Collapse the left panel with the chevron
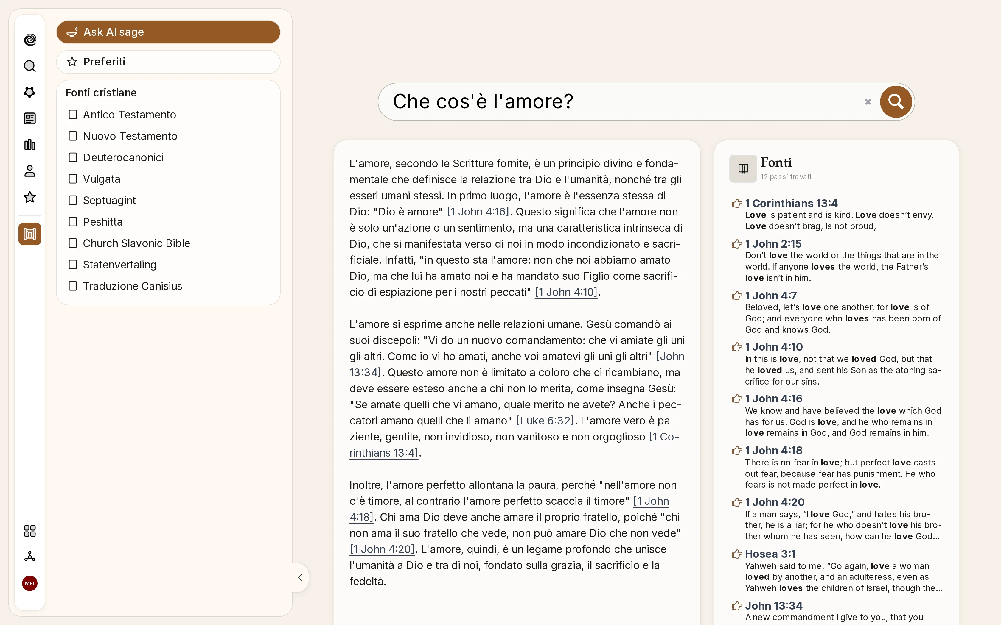Viewport: 1001px width, 625px height. click(300, 577)
